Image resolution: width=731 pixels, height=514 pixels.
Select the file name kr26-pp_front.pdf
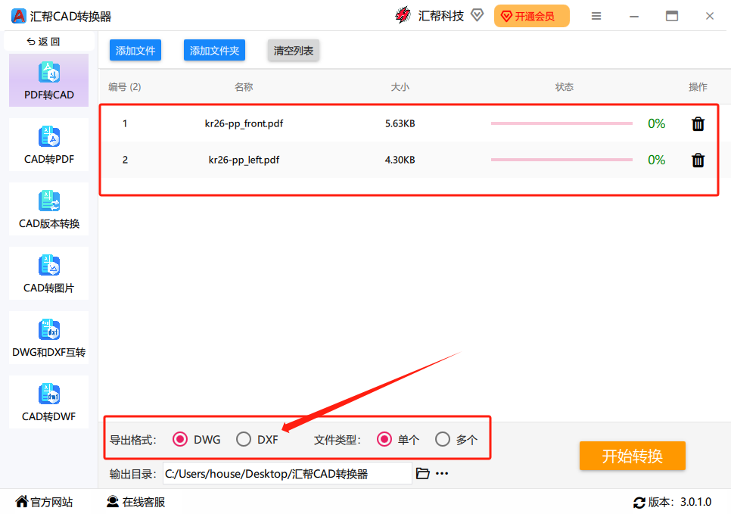click(244, 123)
